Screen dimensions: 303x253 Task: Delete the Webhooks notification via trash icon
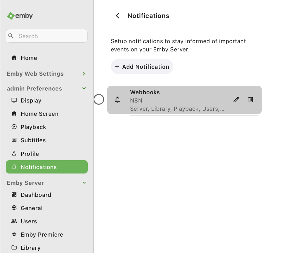click(x=251, y=100)
